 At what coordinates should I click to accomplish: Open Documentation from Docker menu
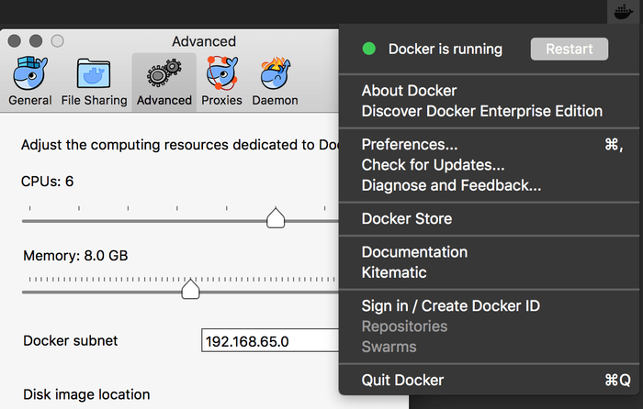414,252
